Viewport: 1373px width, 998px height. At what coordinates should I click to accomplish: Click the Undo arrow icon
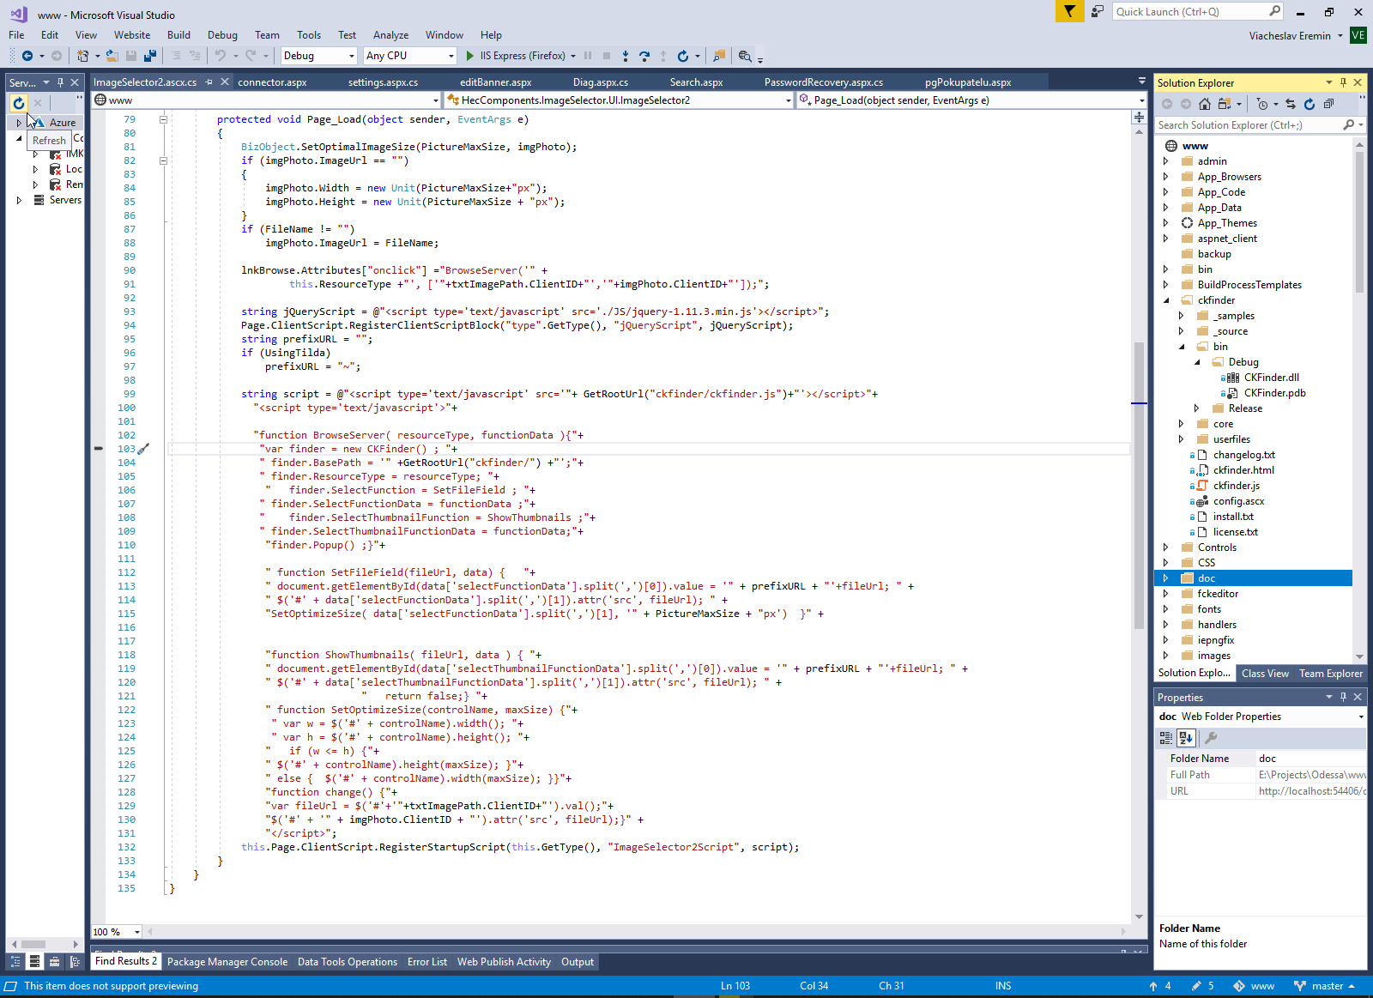click(221, 56)
